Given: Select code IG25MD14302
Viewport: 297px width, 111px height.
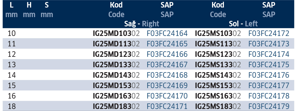Looking at the screenshot, I should point(116,75).
